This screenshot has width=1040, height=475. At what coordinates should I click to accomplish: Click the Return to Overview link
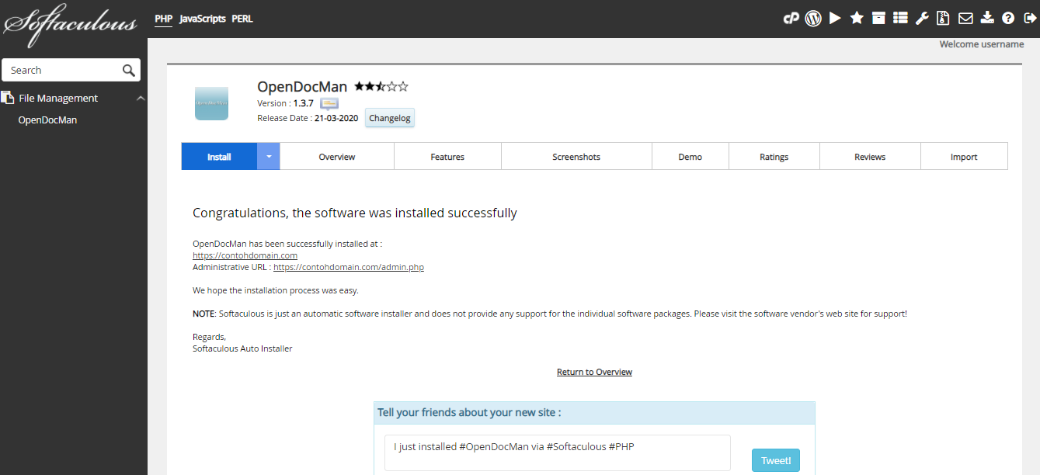point(594,371)
